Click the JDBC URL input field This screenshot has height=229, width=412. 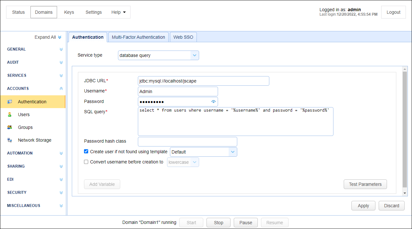click(204, 81)
